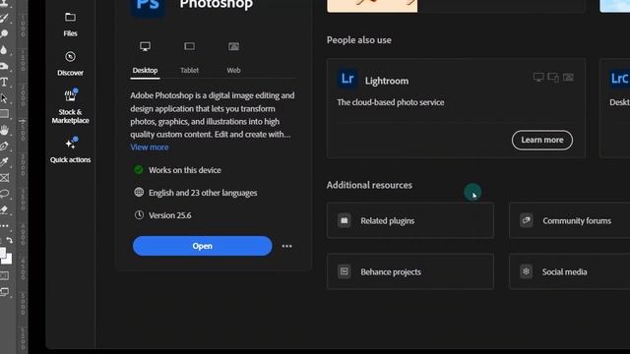Click the "Additional resources" heading
The image size is (630, 354).
pyautogui.click(x=369, y=185)
